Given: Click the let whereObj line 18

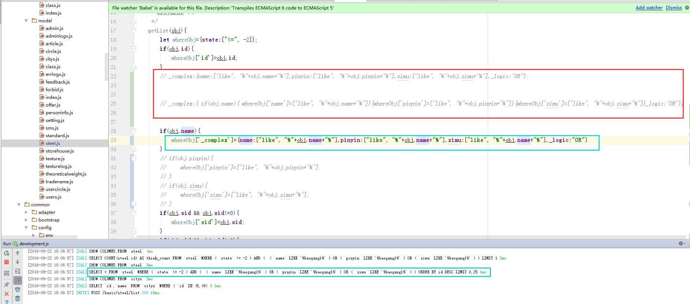Looking at the screenshot, I should (209, 40).
